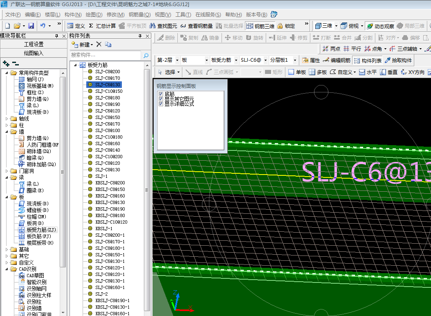This screenshot has height=316, width=431.
Task: Expand the 轴线 folder
Action: [x=7, y=119]
